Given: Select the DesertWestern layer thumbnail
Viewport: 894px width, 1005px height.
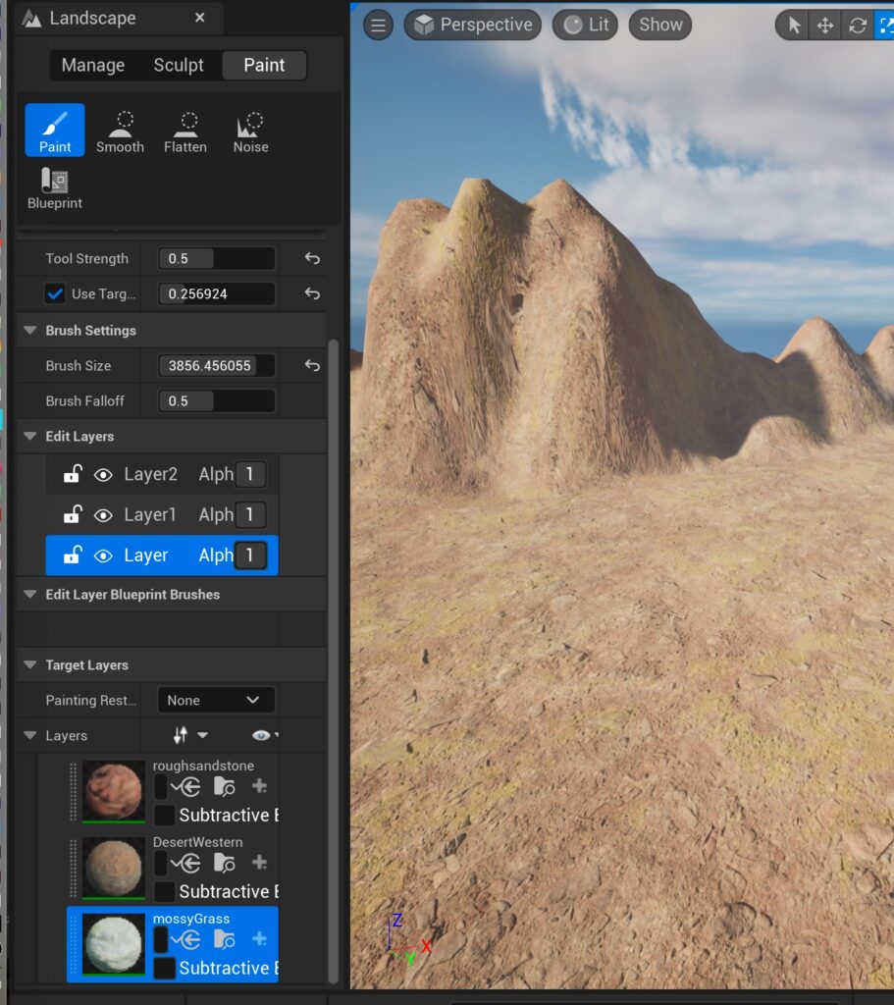Looking at the screenshot, I should coord(113,867).
